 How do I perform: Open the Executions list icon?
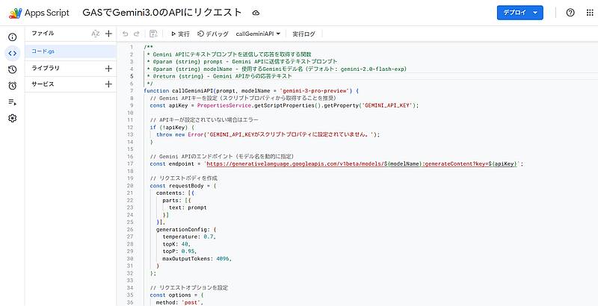[13, 102]
